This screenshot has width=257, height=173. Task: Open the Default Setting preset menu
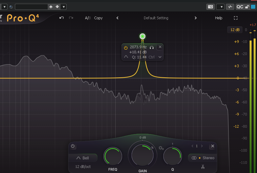156,18
